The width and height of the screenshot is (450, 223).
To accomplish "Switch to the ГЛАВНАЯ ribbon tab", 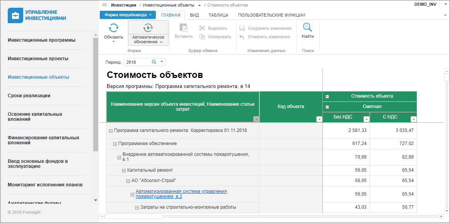I will point(170,15).
